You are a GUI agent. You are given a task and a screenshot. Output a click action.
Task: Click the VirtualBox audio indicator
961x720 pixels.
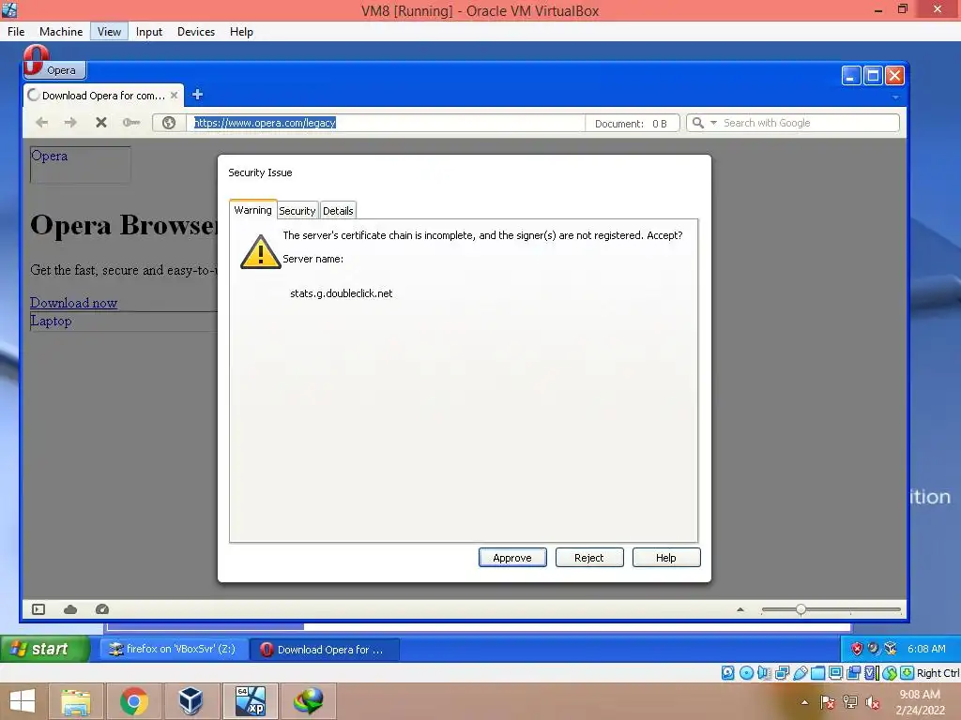764,673
